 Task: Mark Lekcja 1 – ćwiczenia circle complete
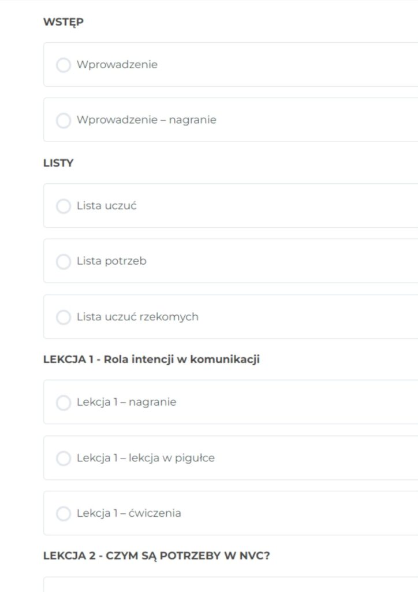tap(64, 513)
